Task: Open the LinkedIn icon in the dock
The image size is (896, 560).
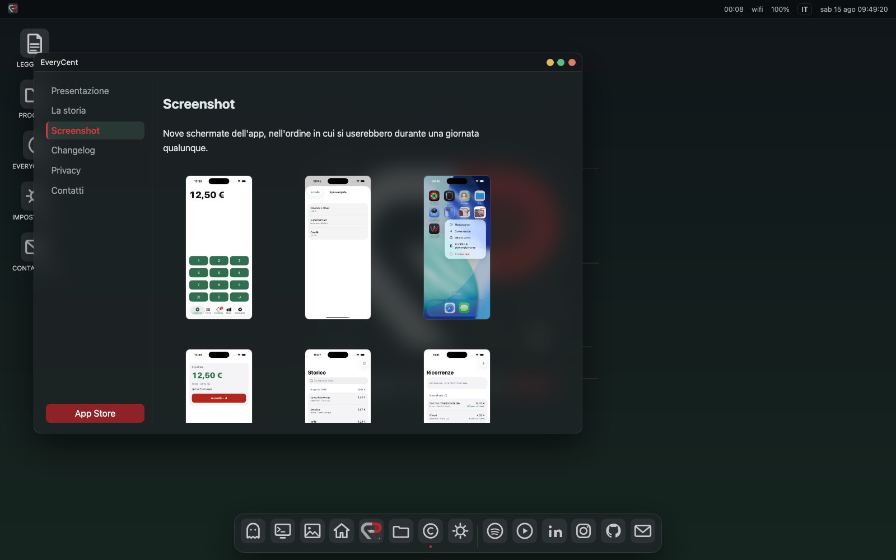Action: [x=554, y=531]
